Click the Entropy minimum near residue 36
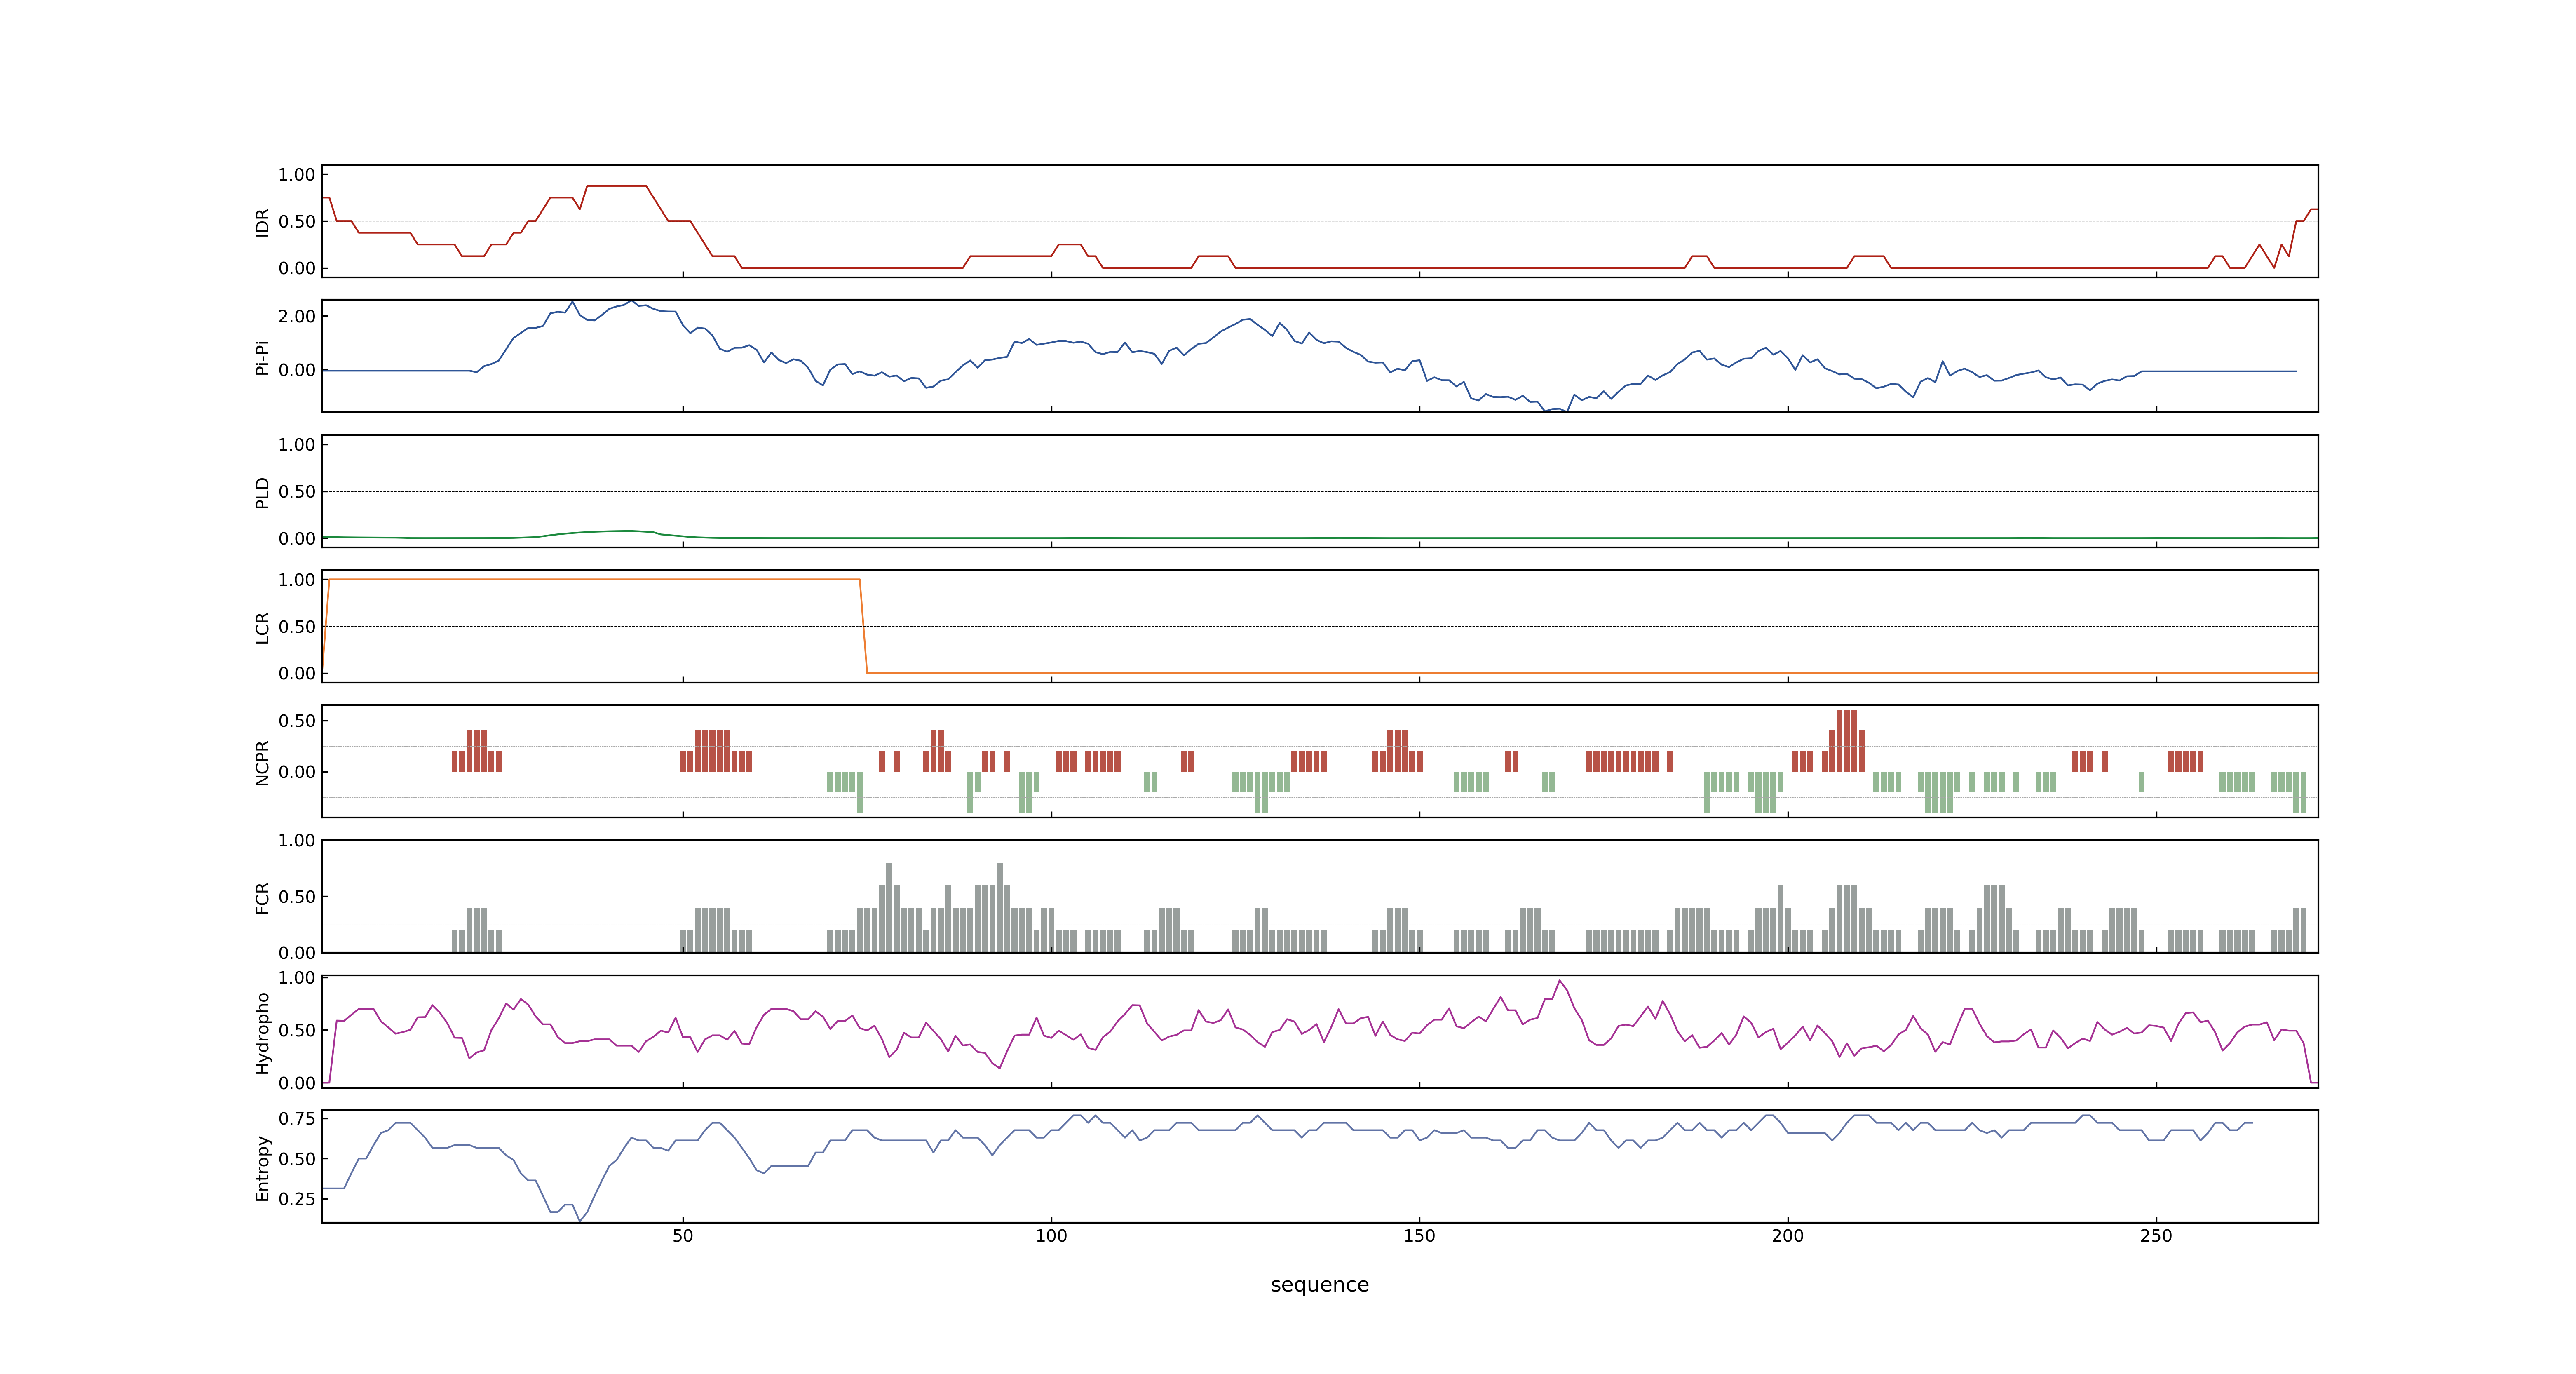This screenshot has width=2576, height=1374. click(x=580, y=1220)
